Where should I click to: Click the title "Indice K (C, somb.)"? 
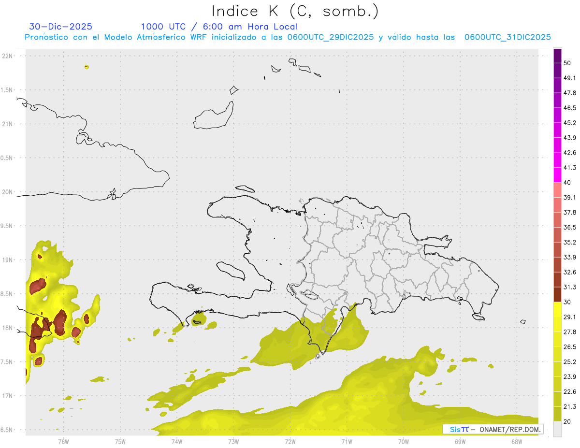295,11
